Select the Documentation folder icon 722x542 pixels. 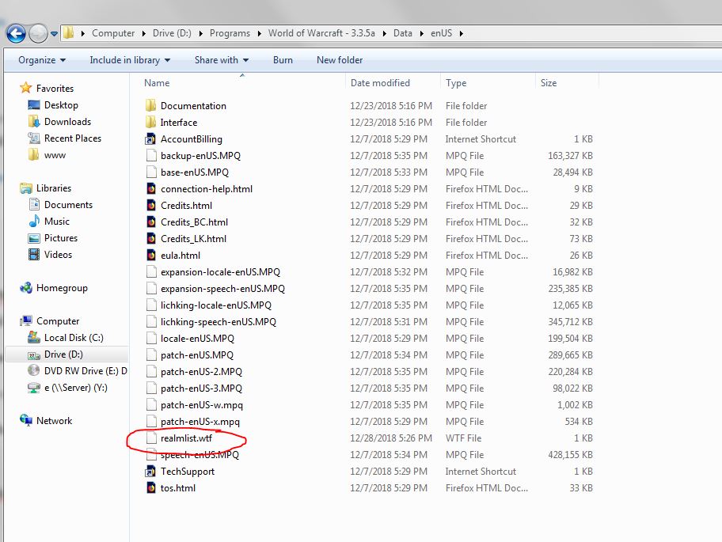150,105
